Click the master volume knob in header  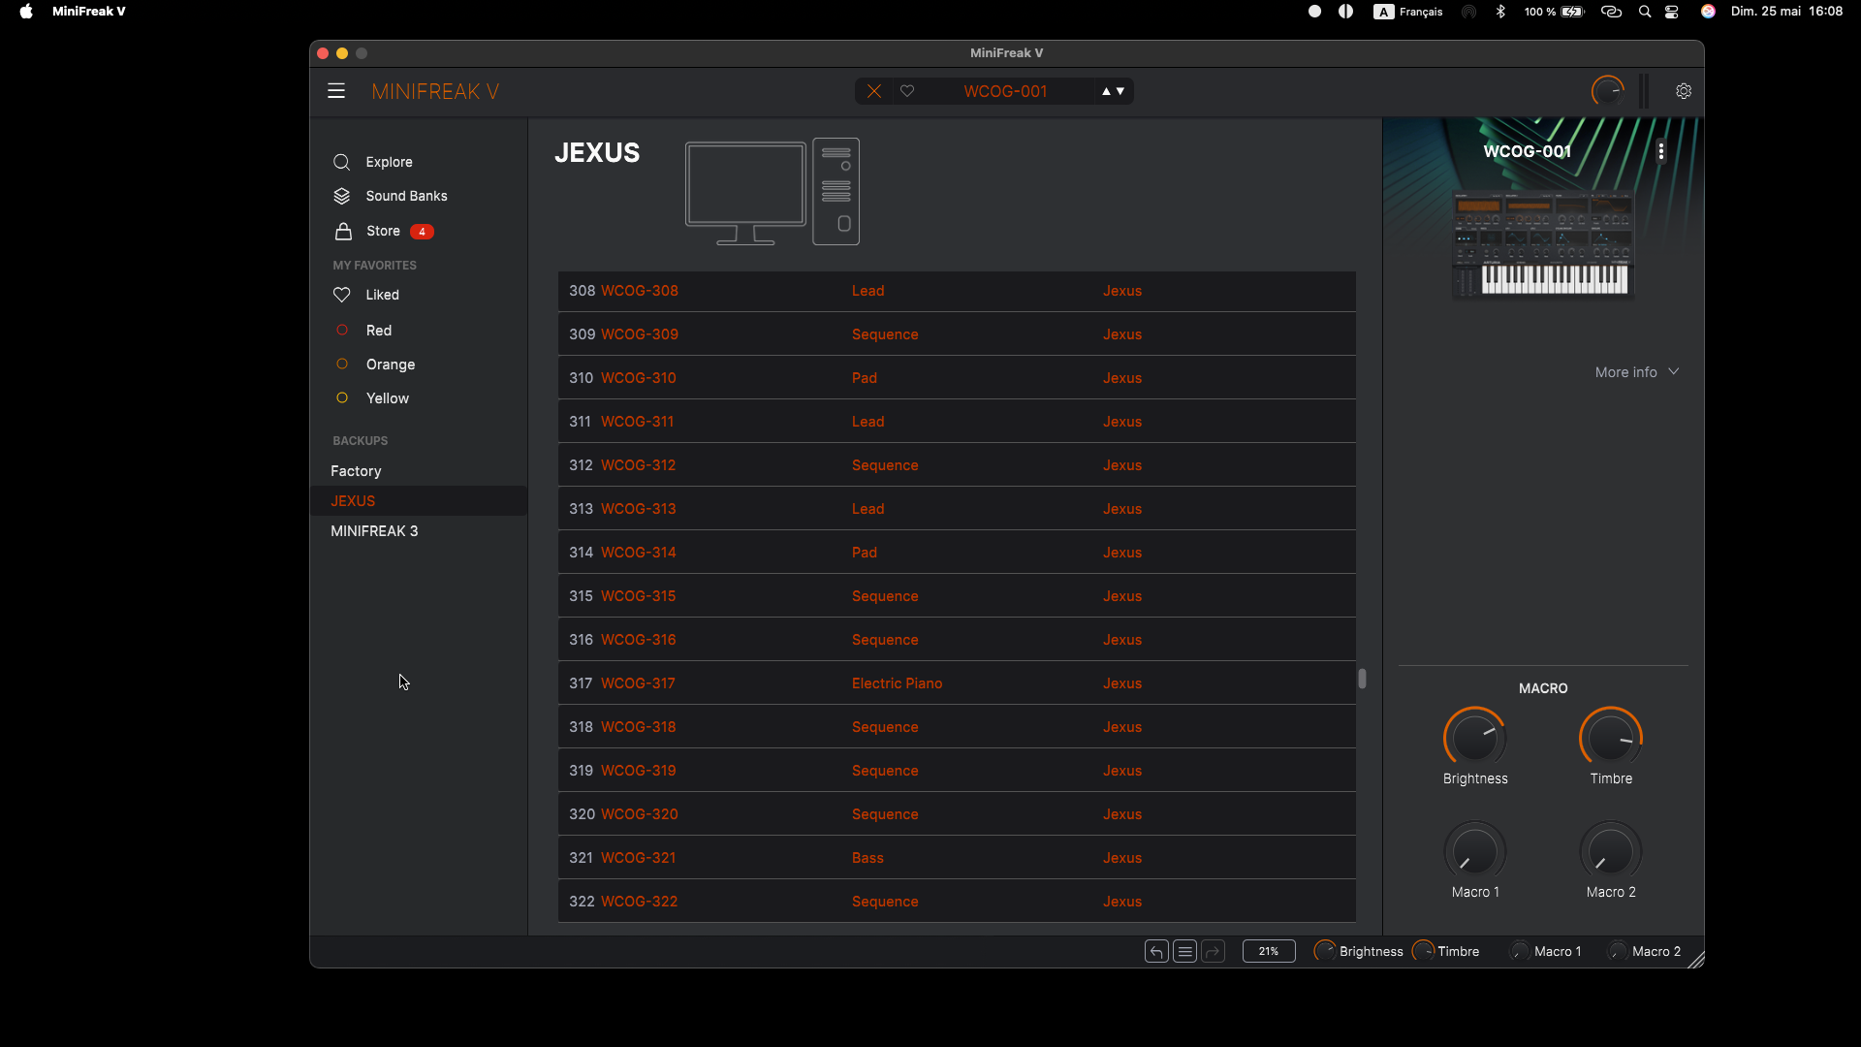pyautogui.click(x=1607, y=91)
